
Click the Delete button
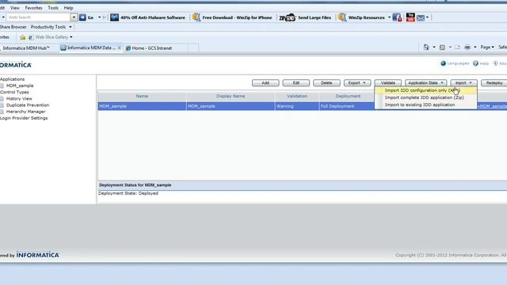(326, 83)
